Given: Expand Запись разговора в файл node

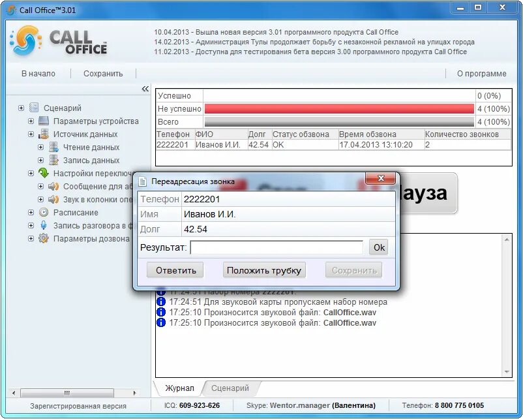Looking at the screenshot, I should point(31,225).
